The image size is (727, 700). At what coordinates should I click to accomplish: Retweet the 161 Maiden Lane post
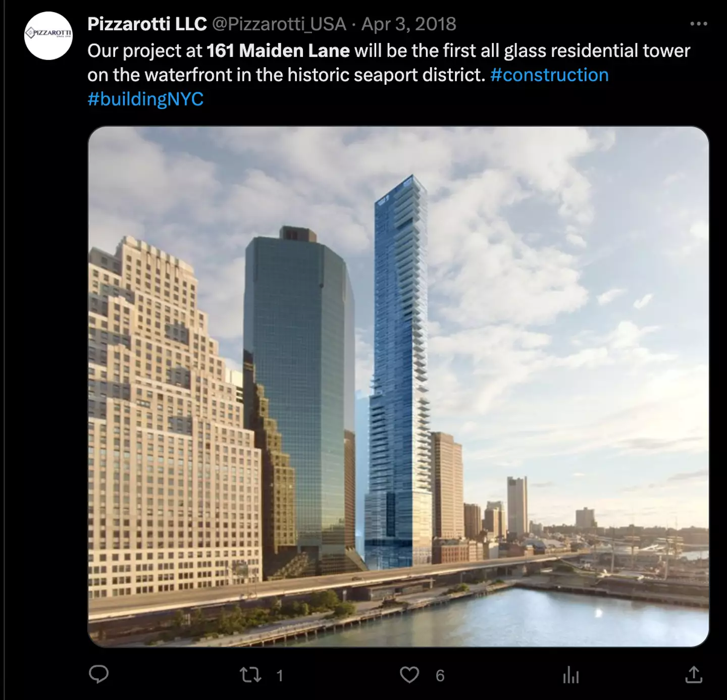point(250,675)
